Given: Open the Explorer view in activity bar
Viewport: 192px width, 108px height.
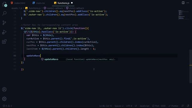Looking at the screenshot, I should (4, 4).
